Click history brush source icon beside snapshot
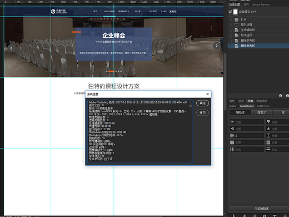The image size is (289, 217). [230, 12]
